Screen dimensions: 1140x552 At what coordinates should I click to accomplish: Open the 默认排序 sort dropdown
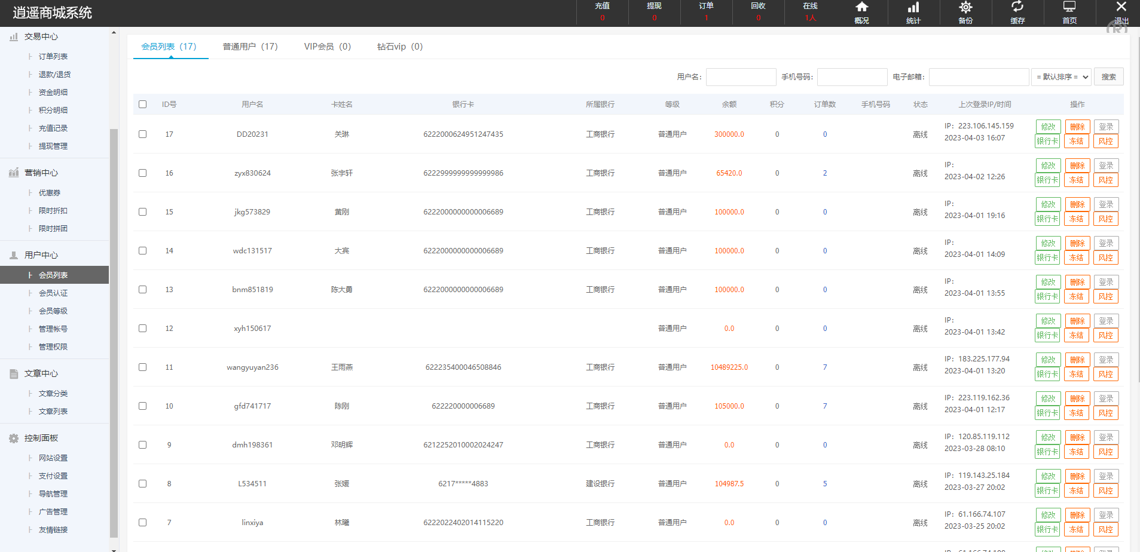pos(1061,76)
